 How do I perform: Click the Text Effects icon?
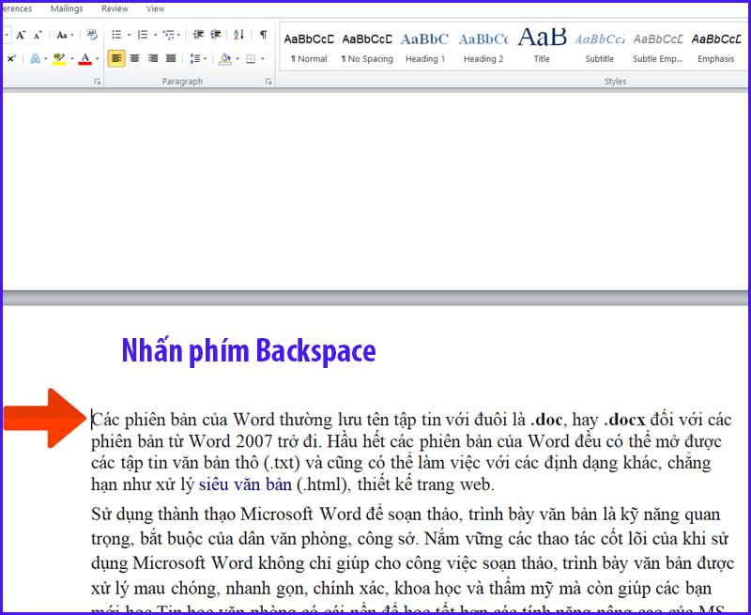35,58
